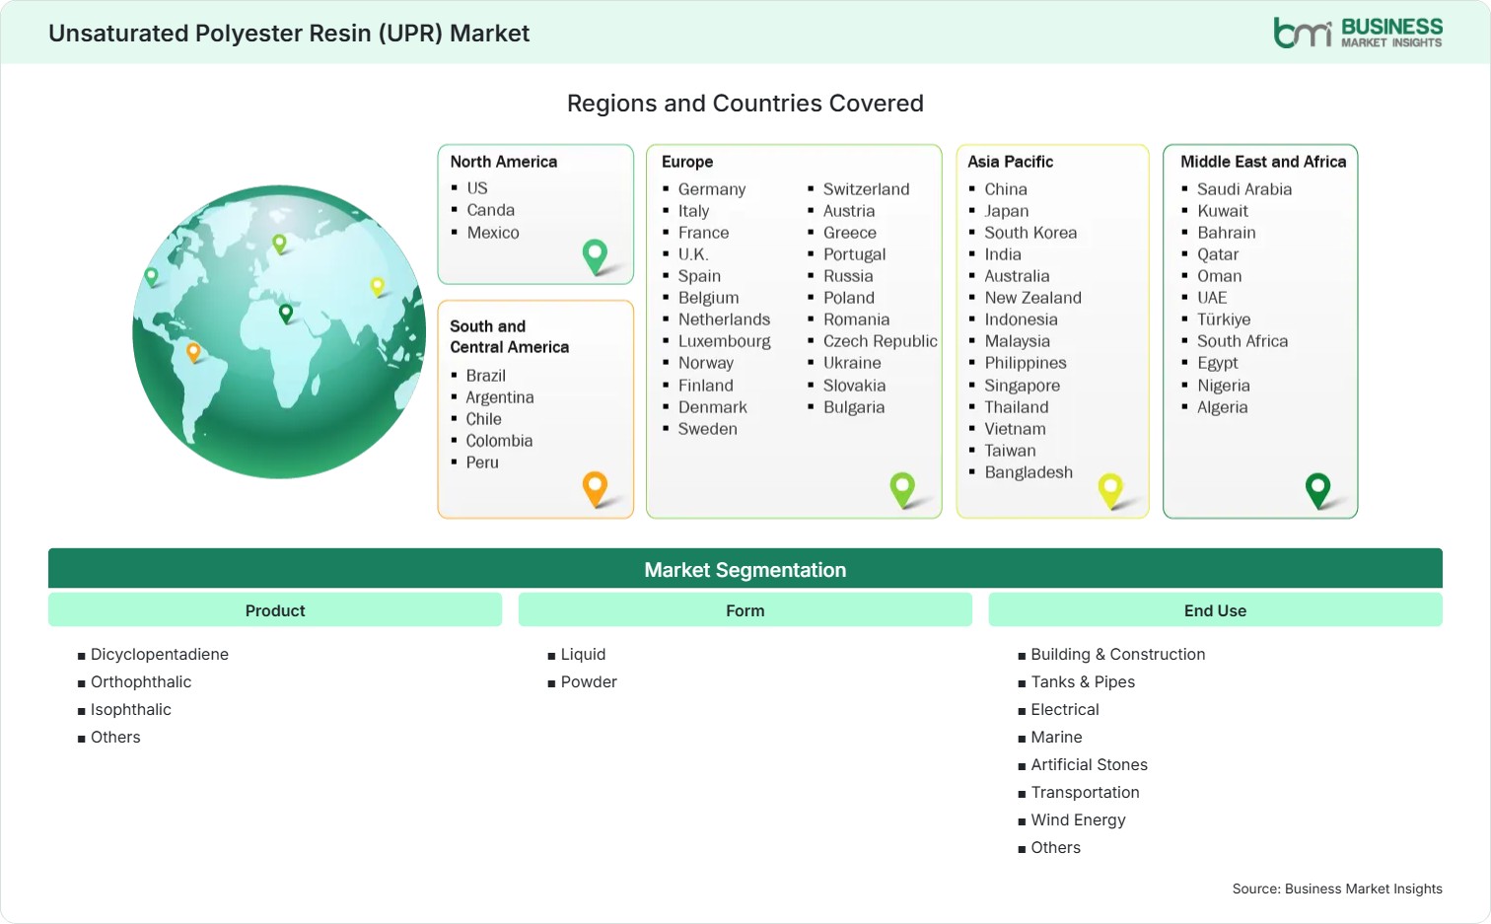Click 'Marine' under End Use

click(1056, 737)
